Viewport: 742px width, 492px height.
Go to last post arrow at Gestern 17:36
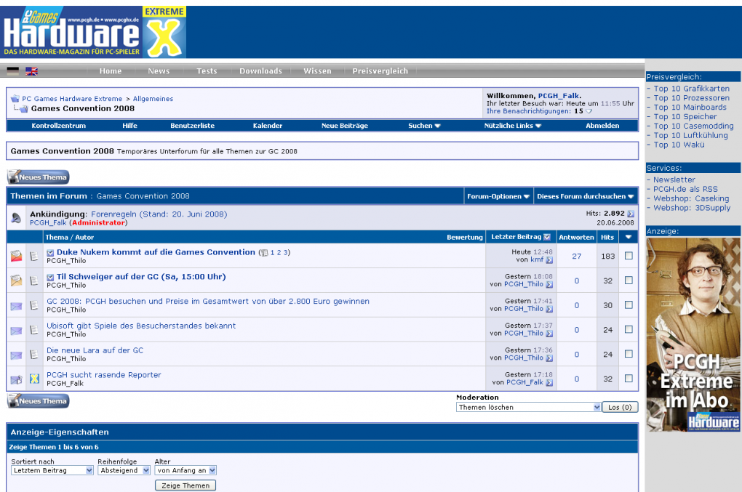pyautogui.click(x=549, y=358)
